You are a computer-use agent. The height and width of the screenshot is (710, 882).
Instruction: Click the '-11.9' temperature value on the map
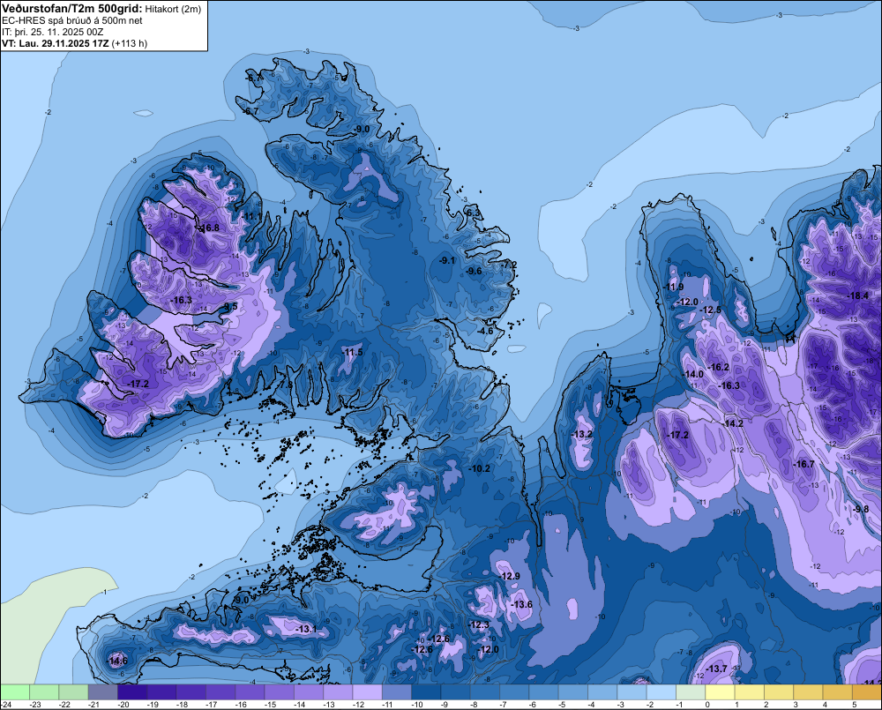(673, 287)
